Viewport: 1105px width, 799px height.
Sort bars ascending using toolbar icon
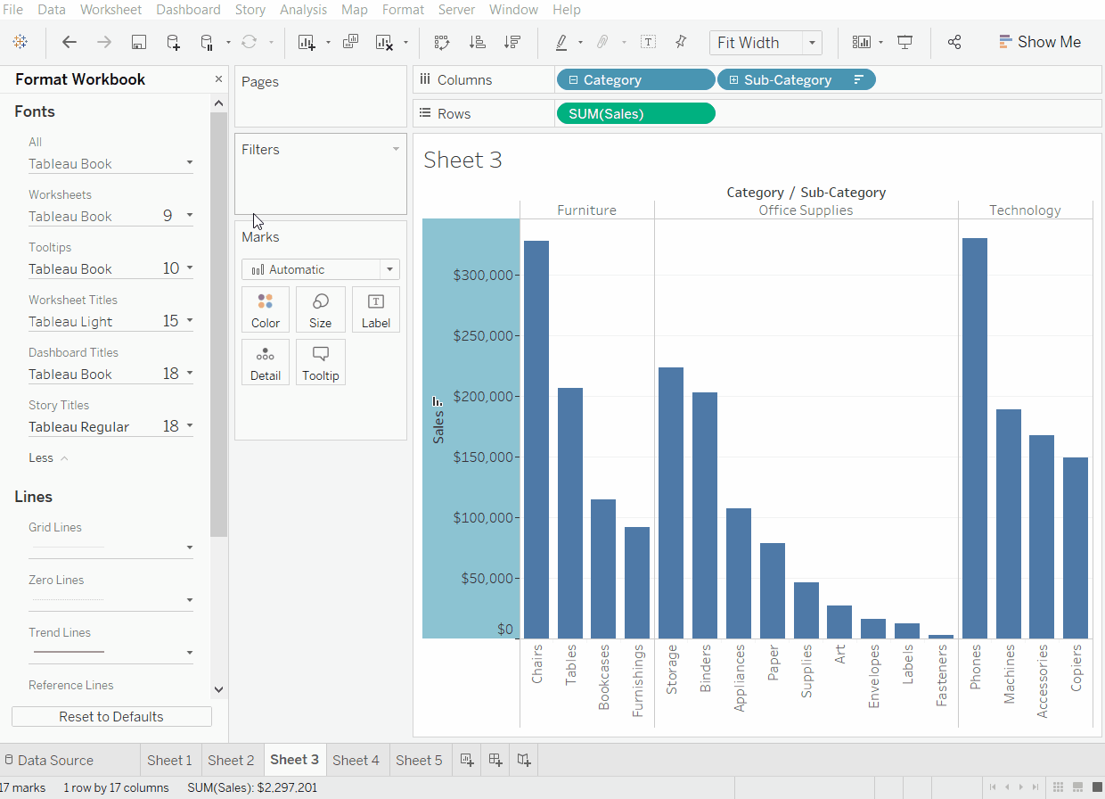coord(477,42)
